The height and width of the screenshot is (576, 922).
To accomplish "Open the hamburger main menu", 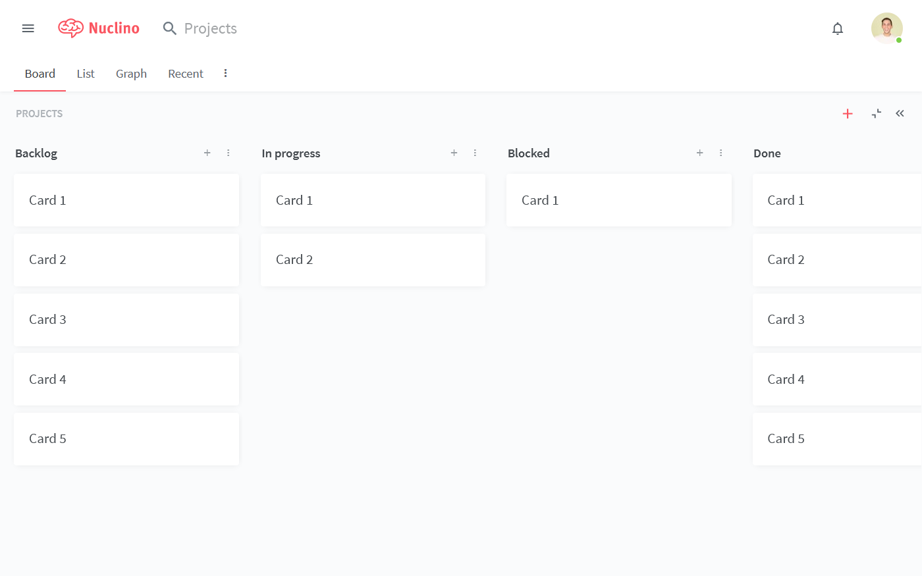I will coord(28,28).
